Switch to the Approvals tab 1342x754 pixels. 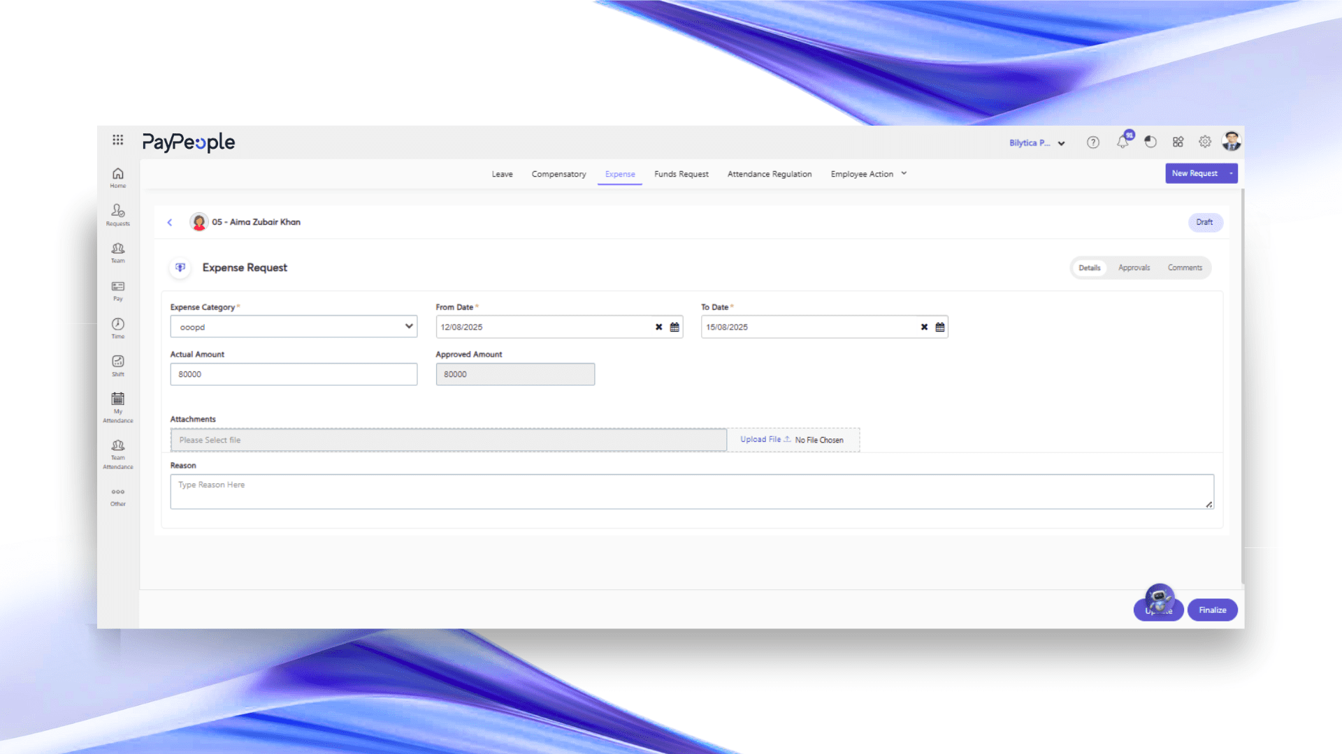[x=1134, y=267]
